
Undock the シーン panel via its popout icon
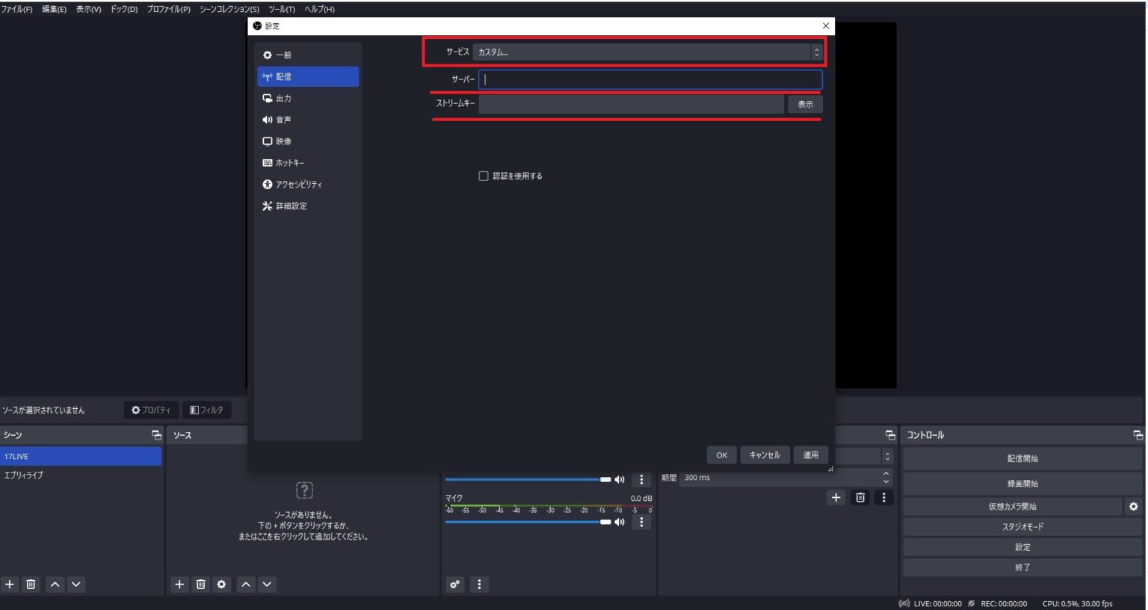pyautogui.click(x=156, y=435)
